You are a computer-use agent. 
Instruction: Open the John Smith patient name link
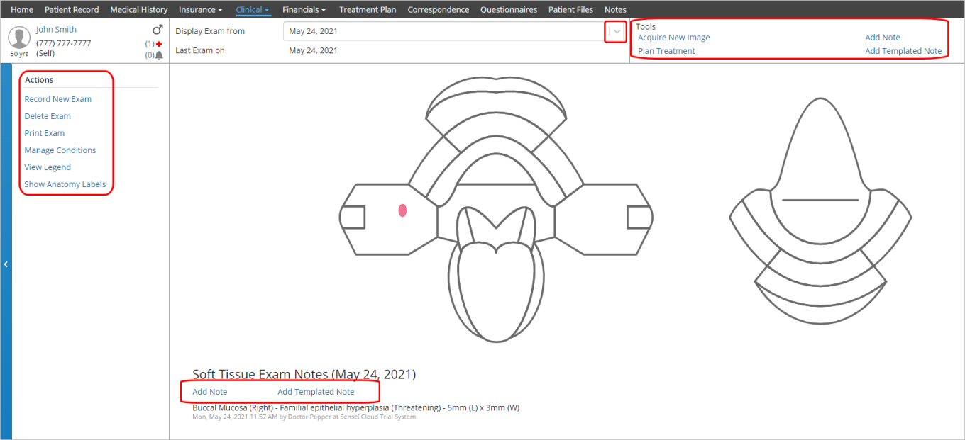[x=56, y=30]
